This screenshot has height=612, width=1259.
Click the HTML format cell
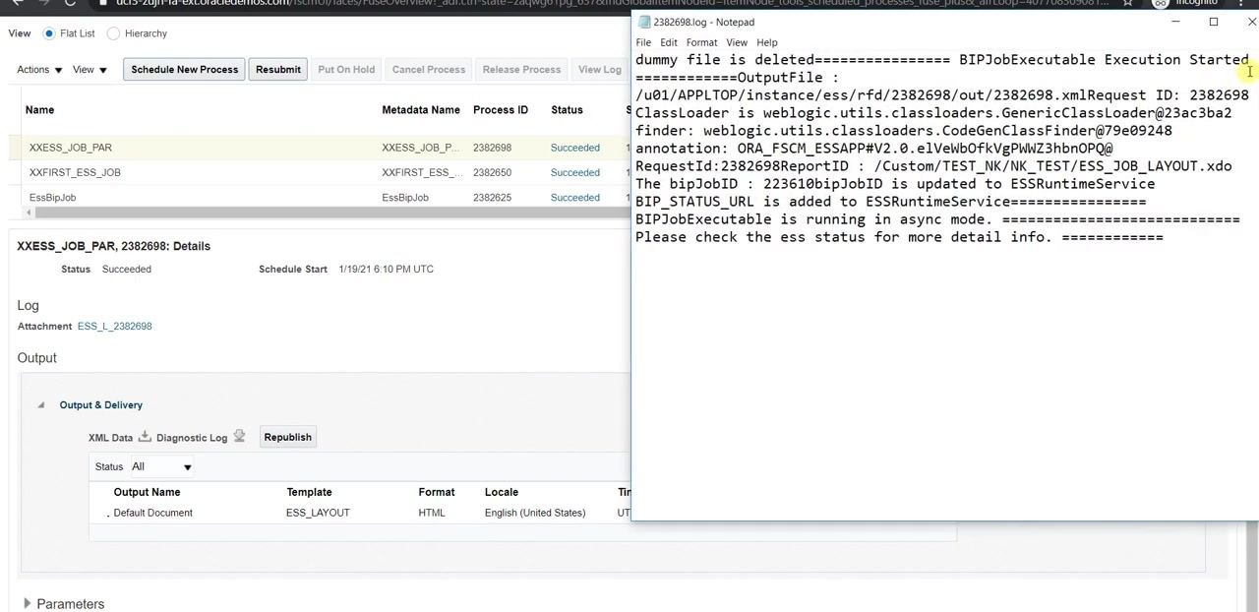432,513
